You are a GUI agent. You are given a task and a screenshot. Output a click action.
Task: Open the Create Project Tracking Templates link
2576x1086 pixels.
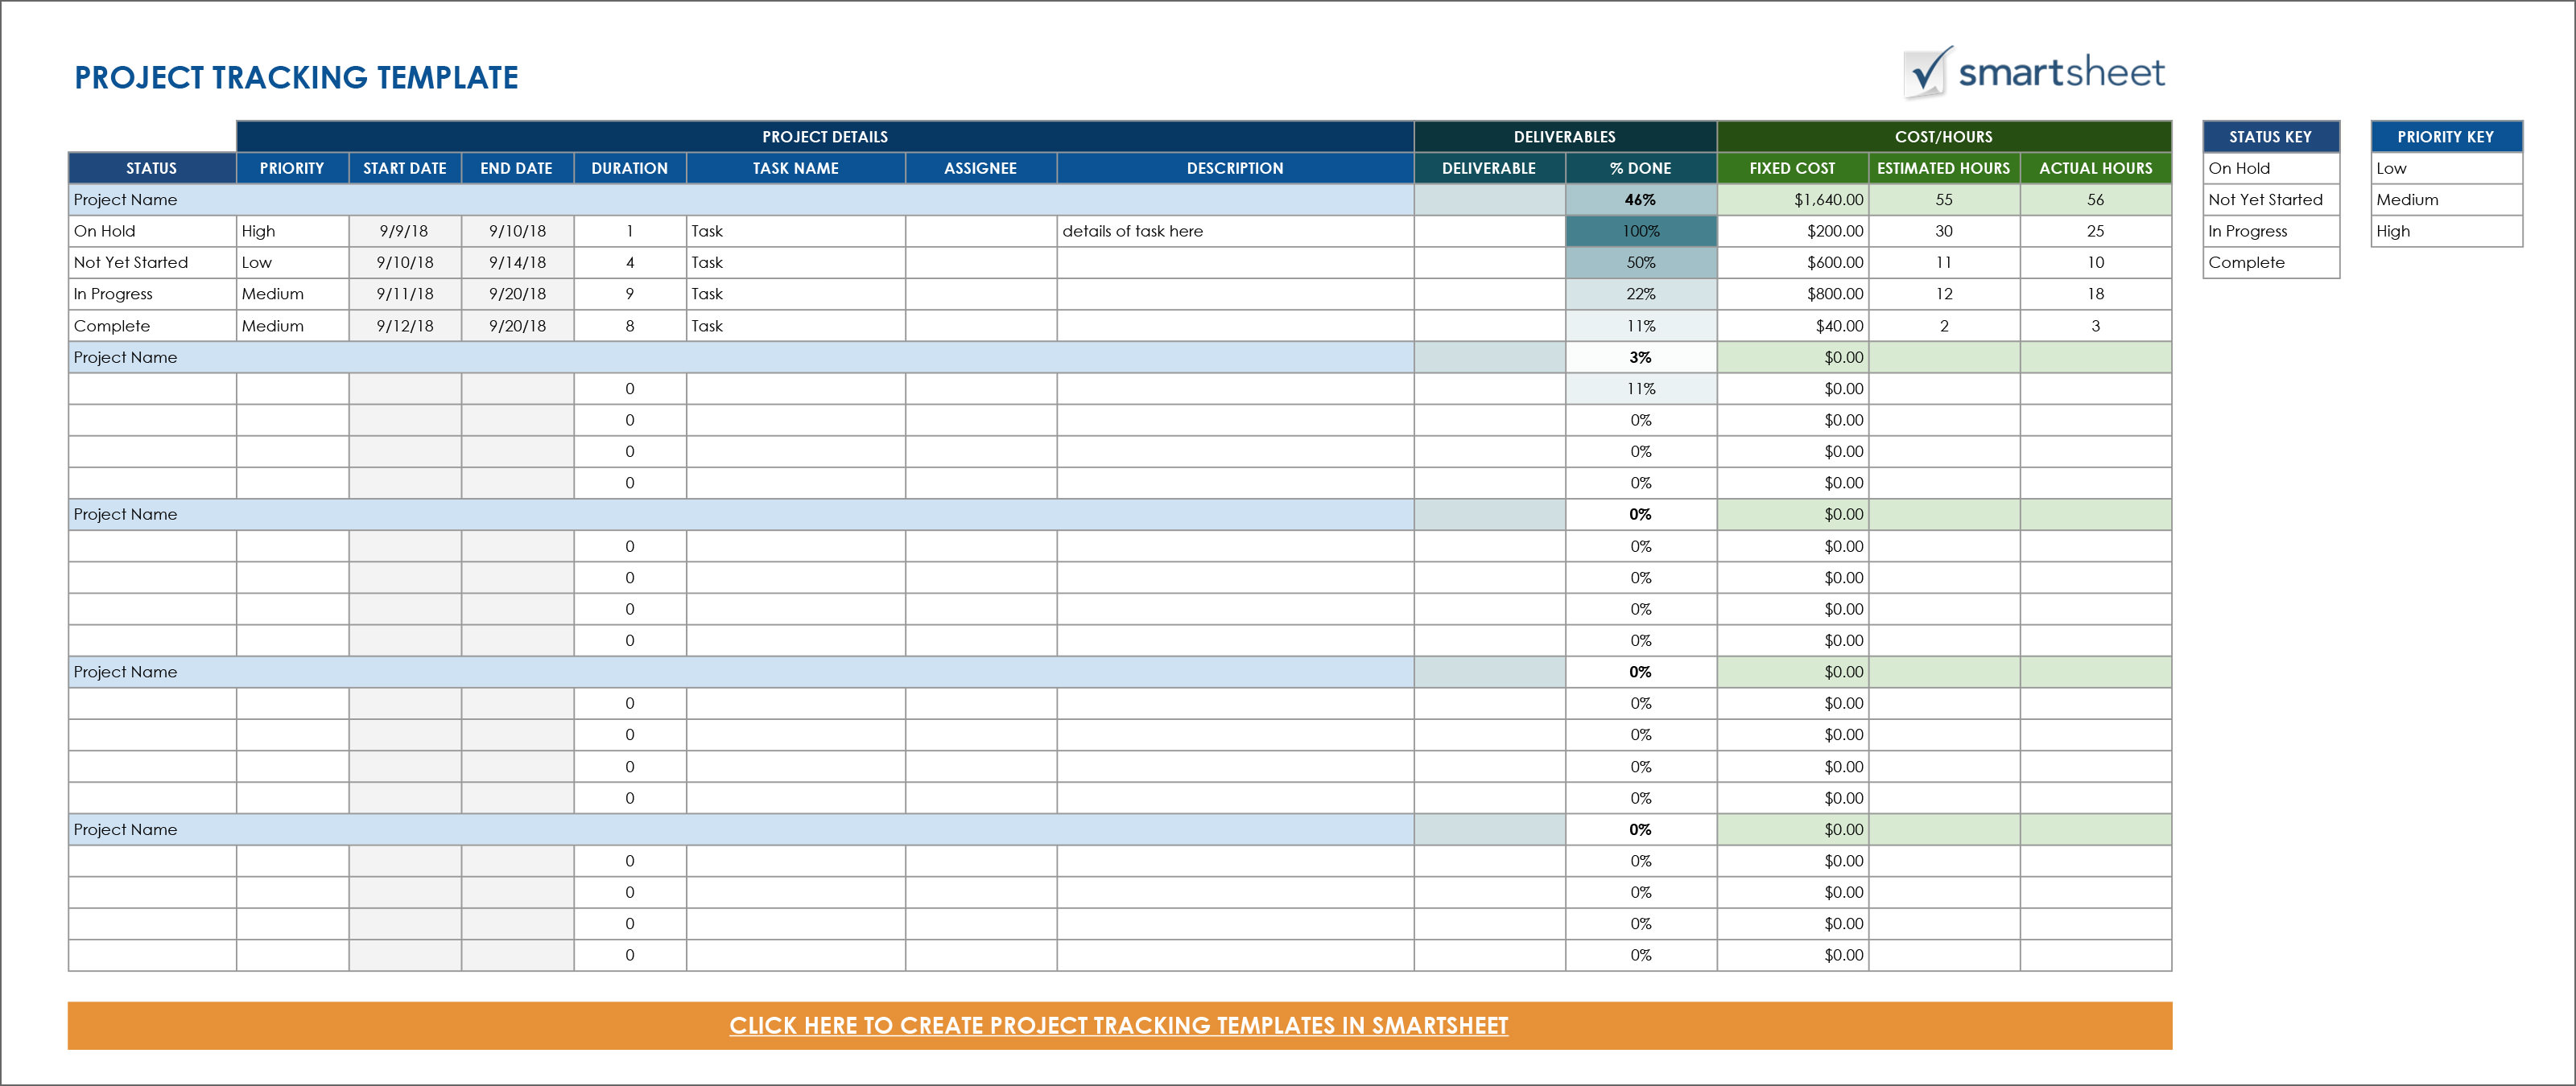point(1118,1025)
